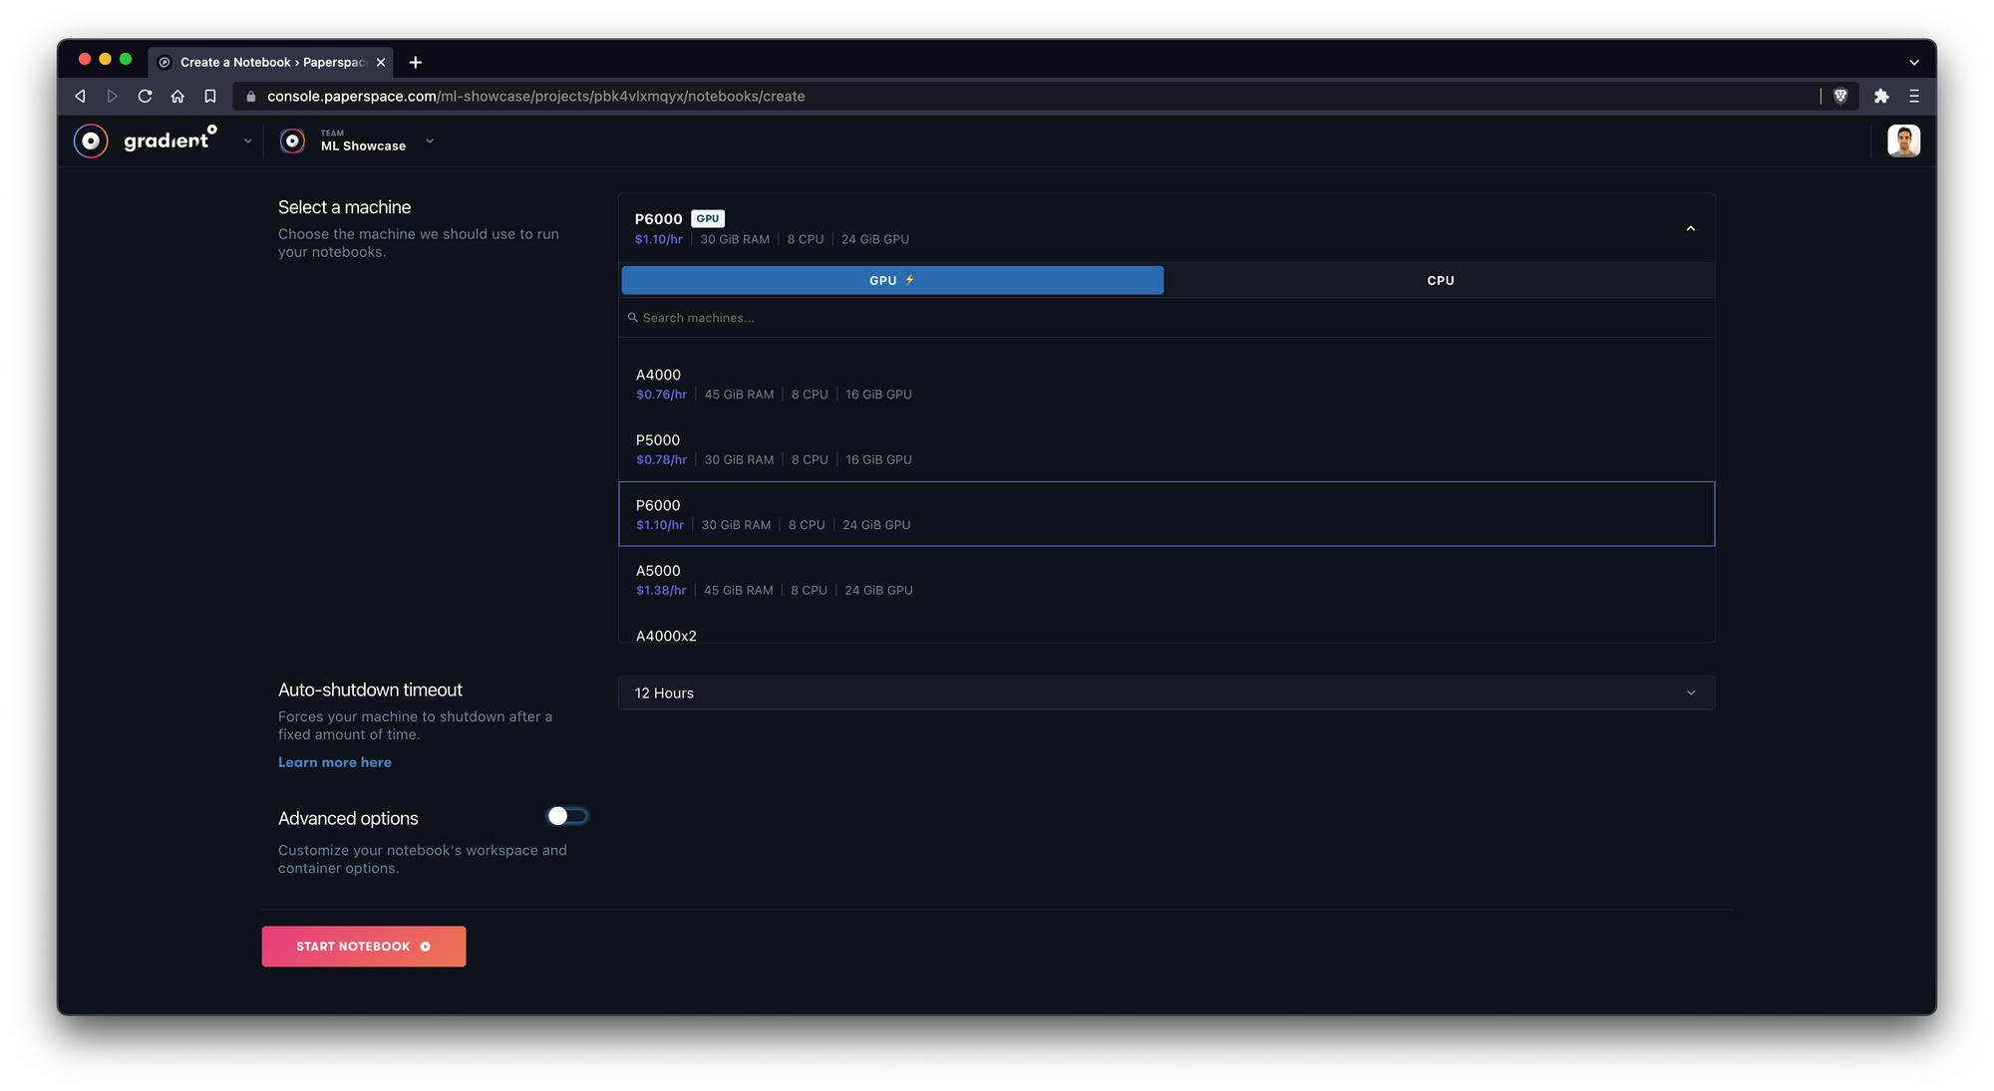Open the Gradient product switcher chevron

[x=248, y=141]
